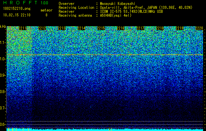
Task: Click the 2220 time marker
Action: [x=199, y=28]
